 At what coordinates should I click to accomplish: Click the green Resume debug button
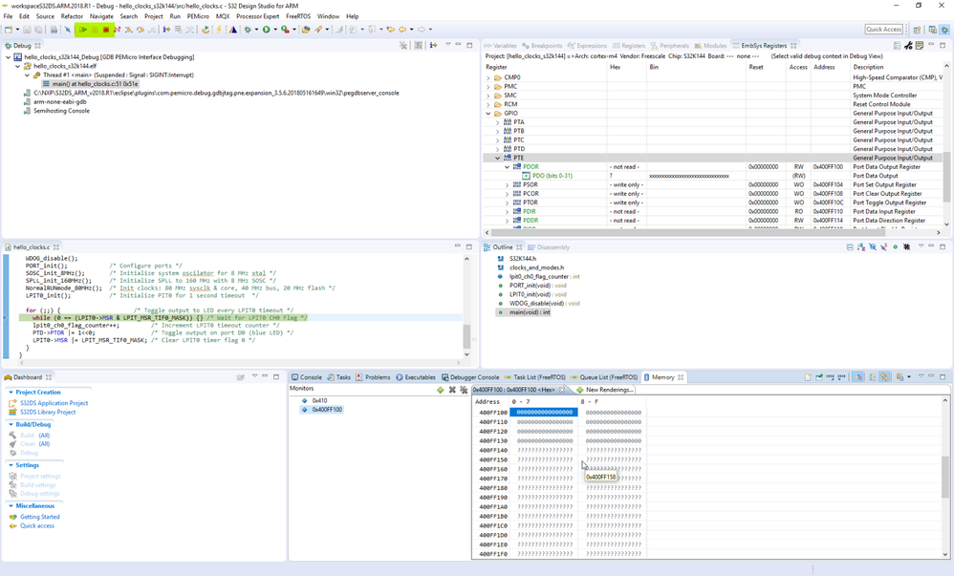83,30
